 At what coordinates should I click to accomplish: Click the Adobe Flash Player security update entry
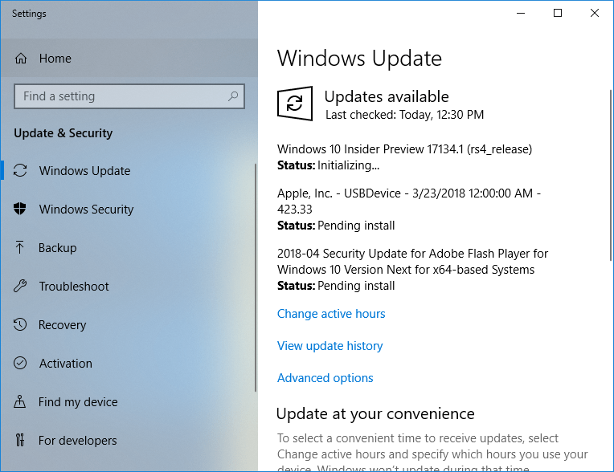[412, 261]
